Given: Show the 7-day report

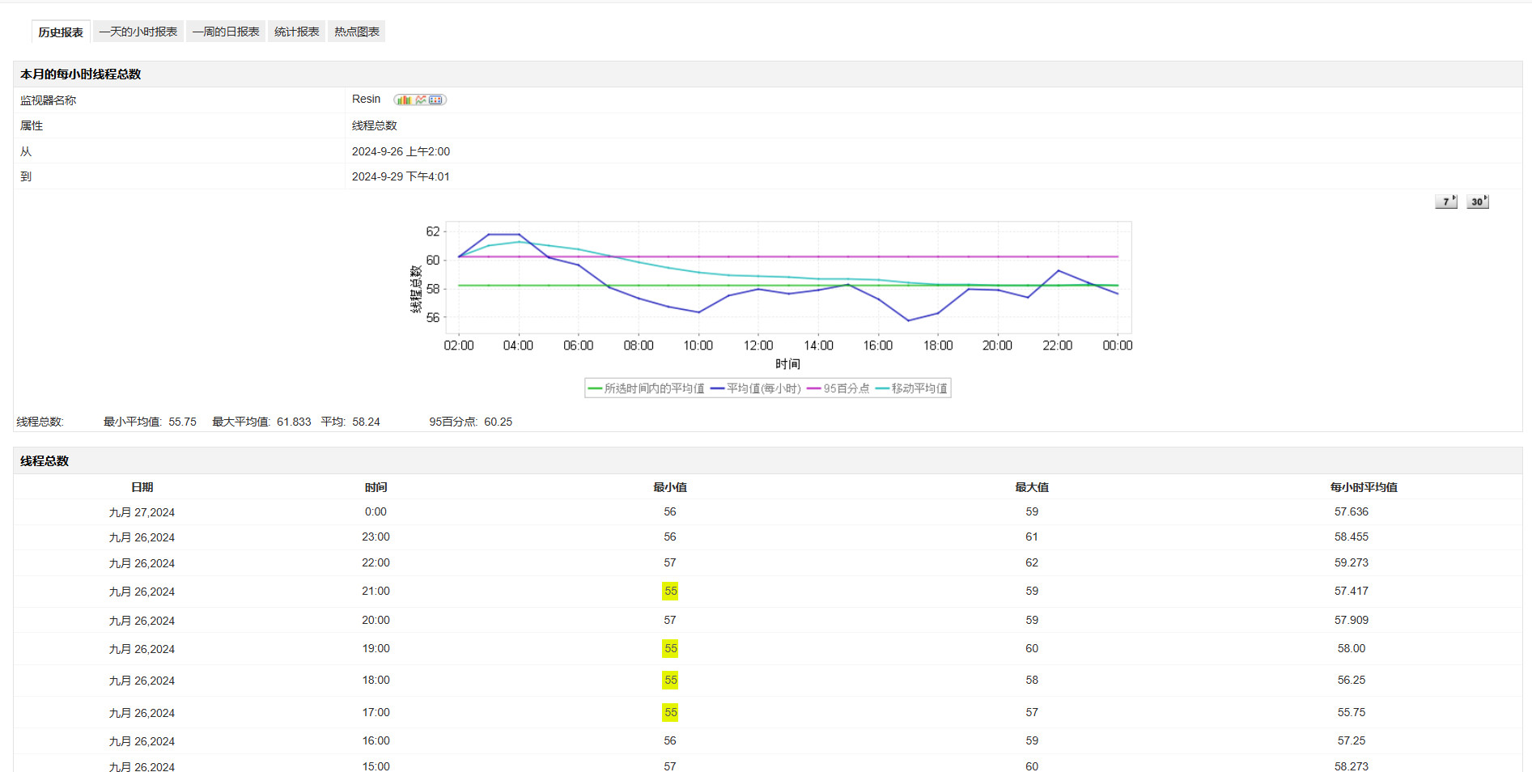Looking at the screenshot, I should [x=1445, y=202].
